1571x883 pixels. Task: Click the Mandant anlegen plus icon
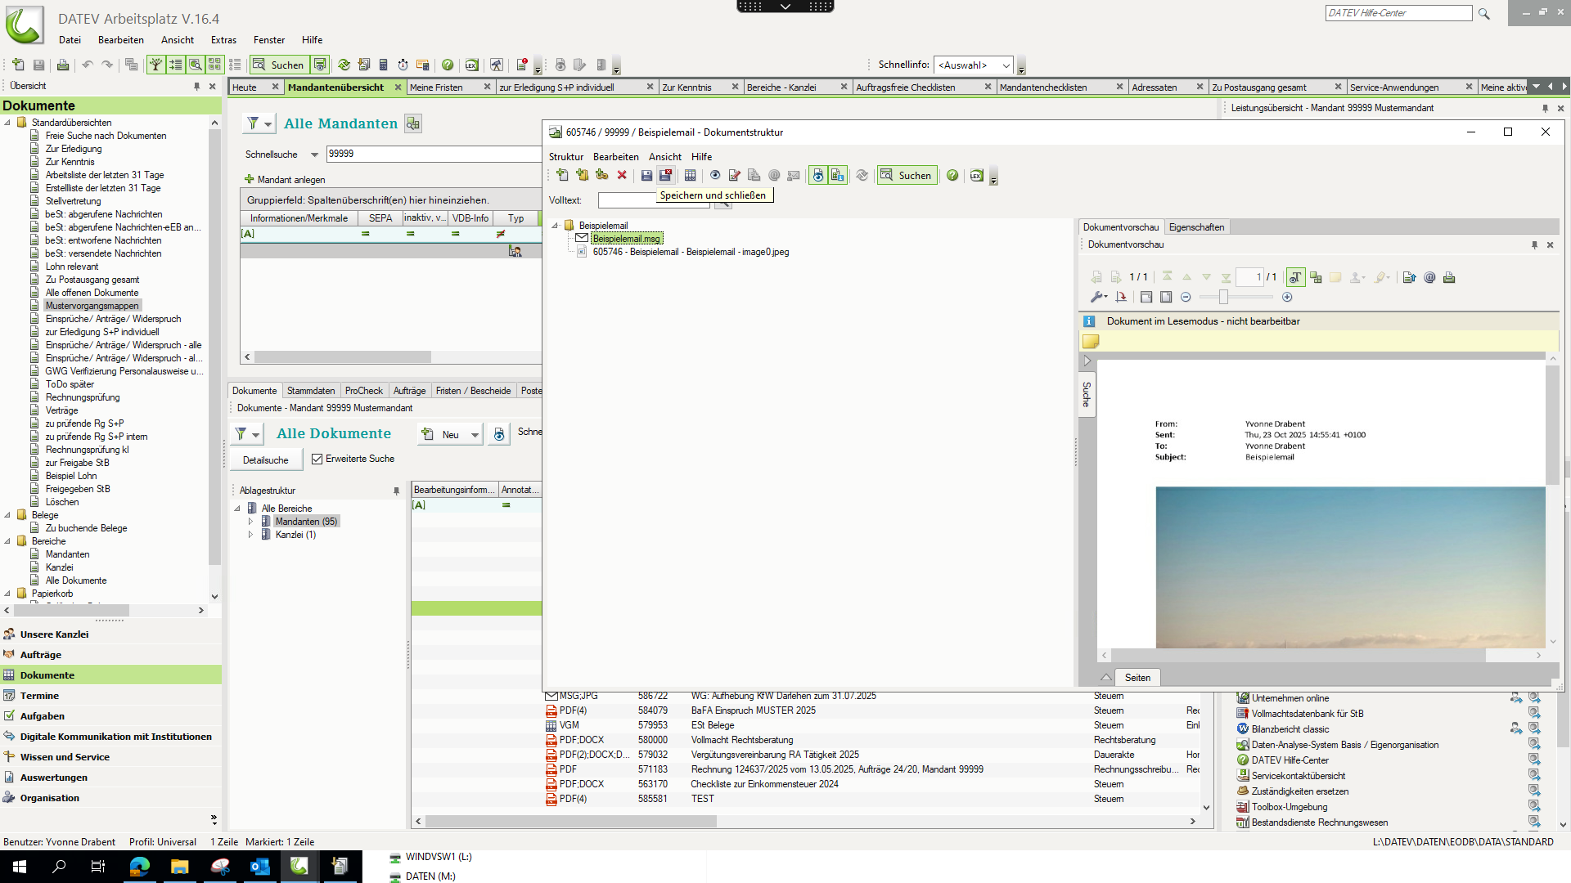click(x=249, y=180)
